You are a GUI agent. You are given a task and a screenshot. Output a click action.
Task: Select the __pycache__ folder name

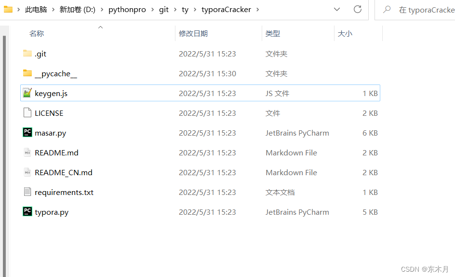(56, 73)
